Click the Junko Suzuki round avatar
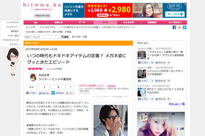205x136 pixels. tap(143, 118)
